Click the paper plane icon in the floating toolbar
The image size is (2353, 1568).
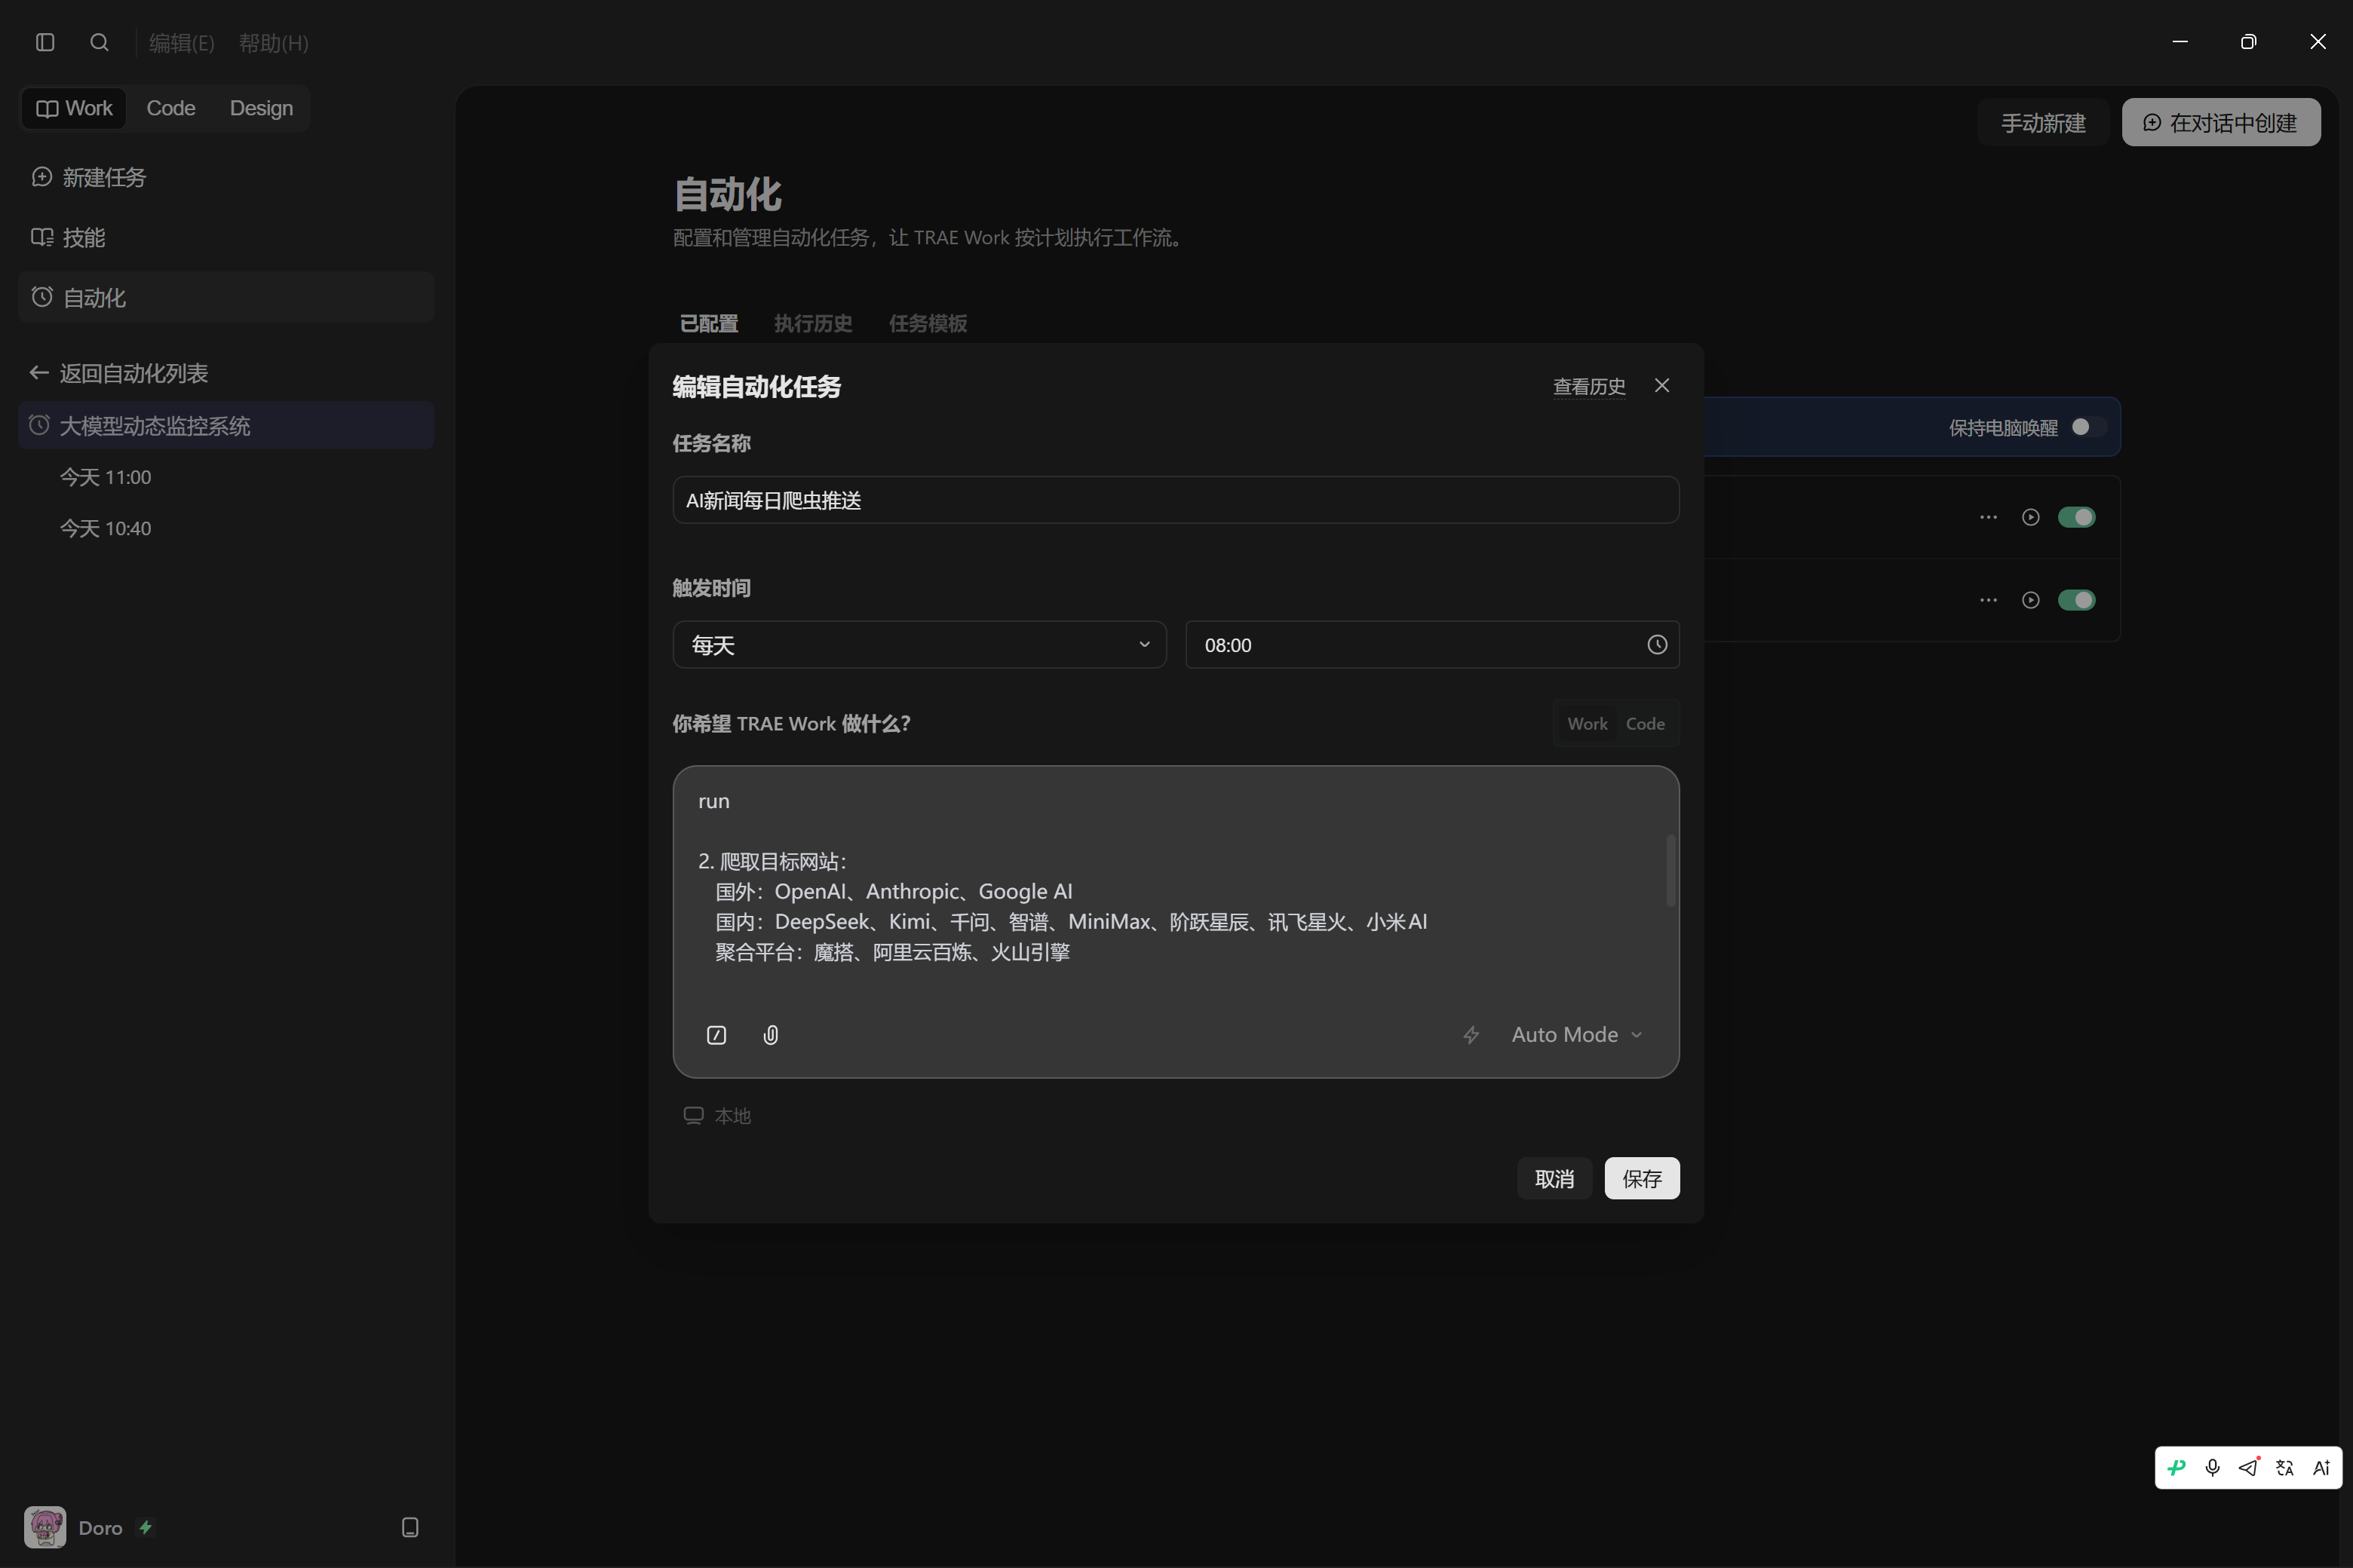[2248, 1468]
